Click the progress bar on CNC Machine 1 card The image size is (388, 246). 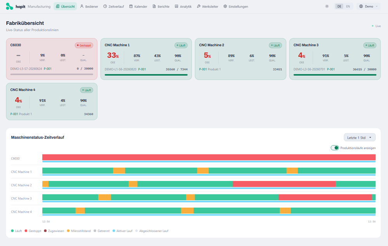[146, 75]
